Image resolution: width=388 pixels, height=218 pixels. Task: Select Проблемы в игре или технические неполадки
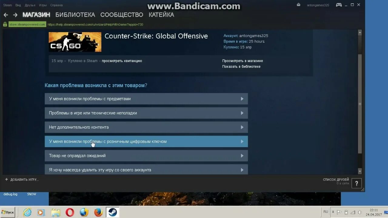[146, 113]
